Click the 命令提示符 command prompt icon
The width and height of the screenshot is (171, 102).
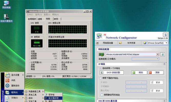(x=46, y=98)
